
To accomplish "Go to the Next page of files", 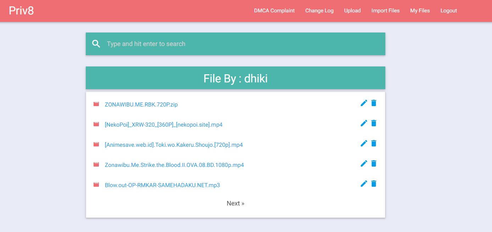I will pos(235,203).
